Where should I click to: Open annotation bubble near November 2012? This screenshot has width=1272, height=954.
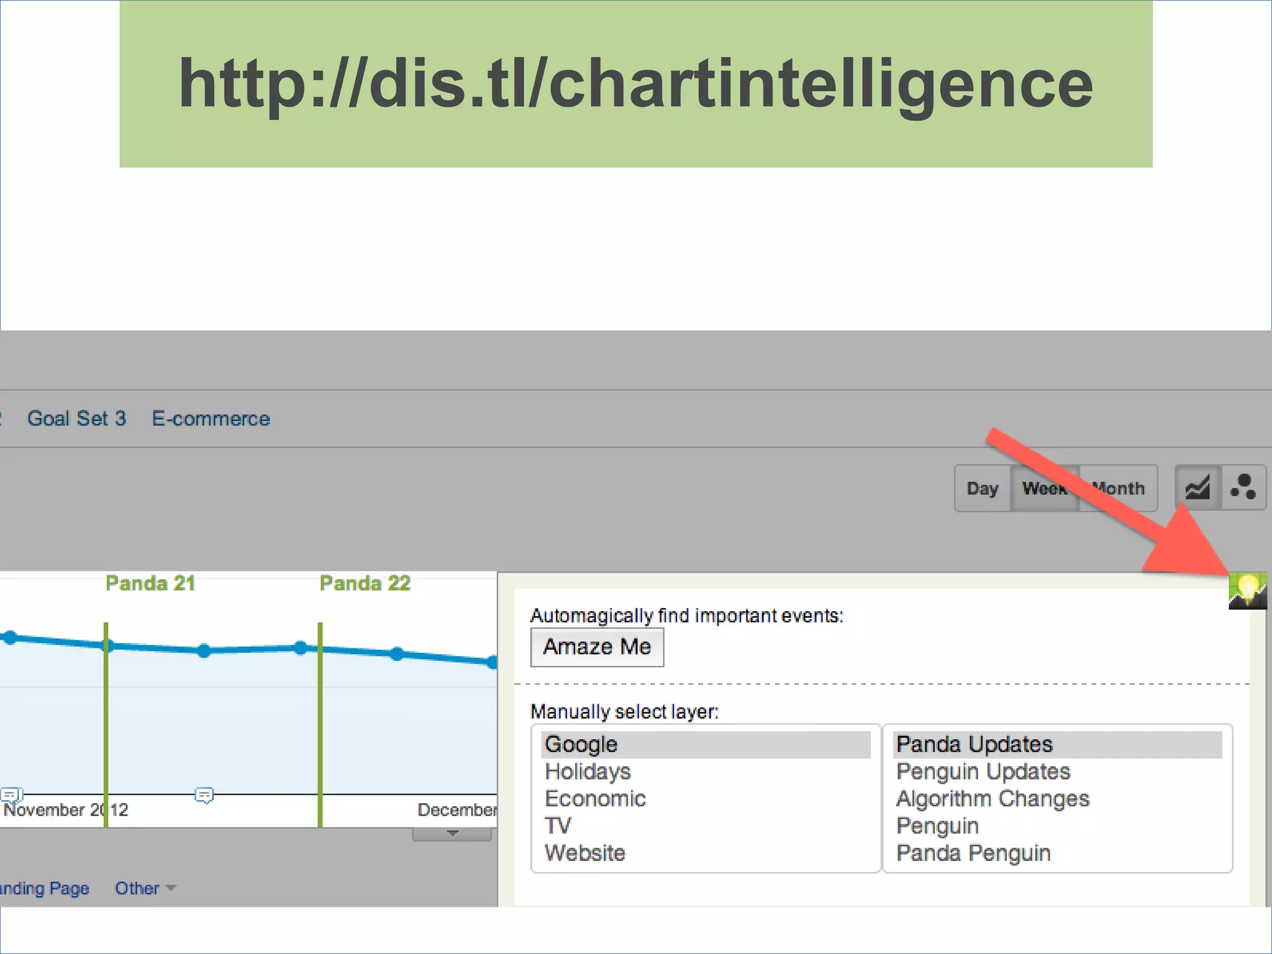click(12, 794)
